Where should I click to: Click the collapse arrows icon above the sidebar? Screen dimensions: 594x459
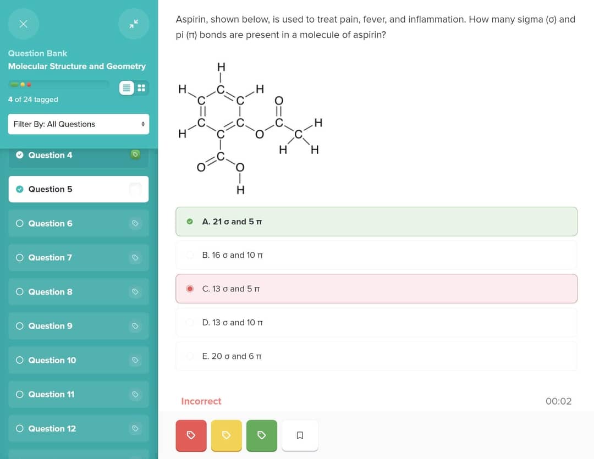(x=133, y=24)
